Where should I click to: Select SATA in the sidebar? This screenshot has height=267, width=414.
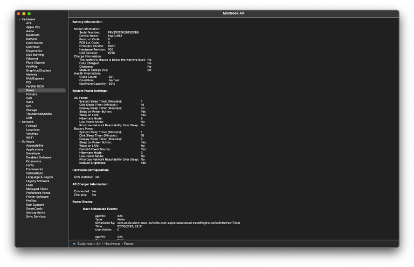30,102
